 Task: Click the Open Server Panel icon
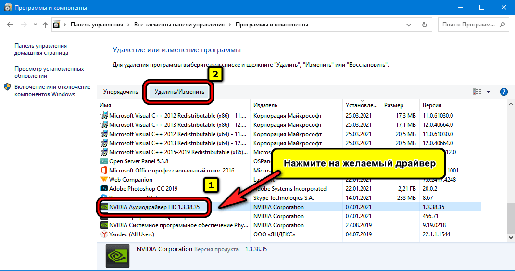tap(104, 161)
